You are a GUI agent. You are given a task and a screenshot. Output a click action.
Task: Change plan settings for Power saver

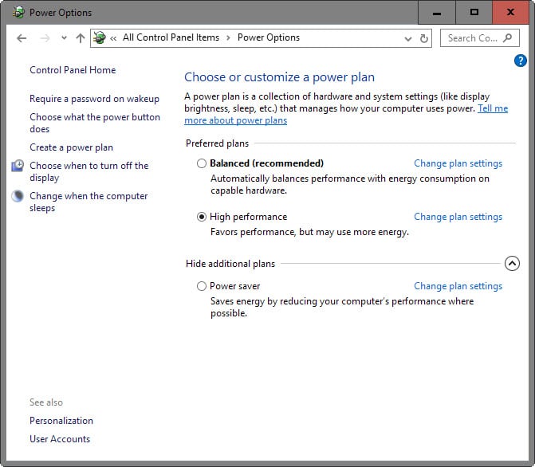coord(458,286)
